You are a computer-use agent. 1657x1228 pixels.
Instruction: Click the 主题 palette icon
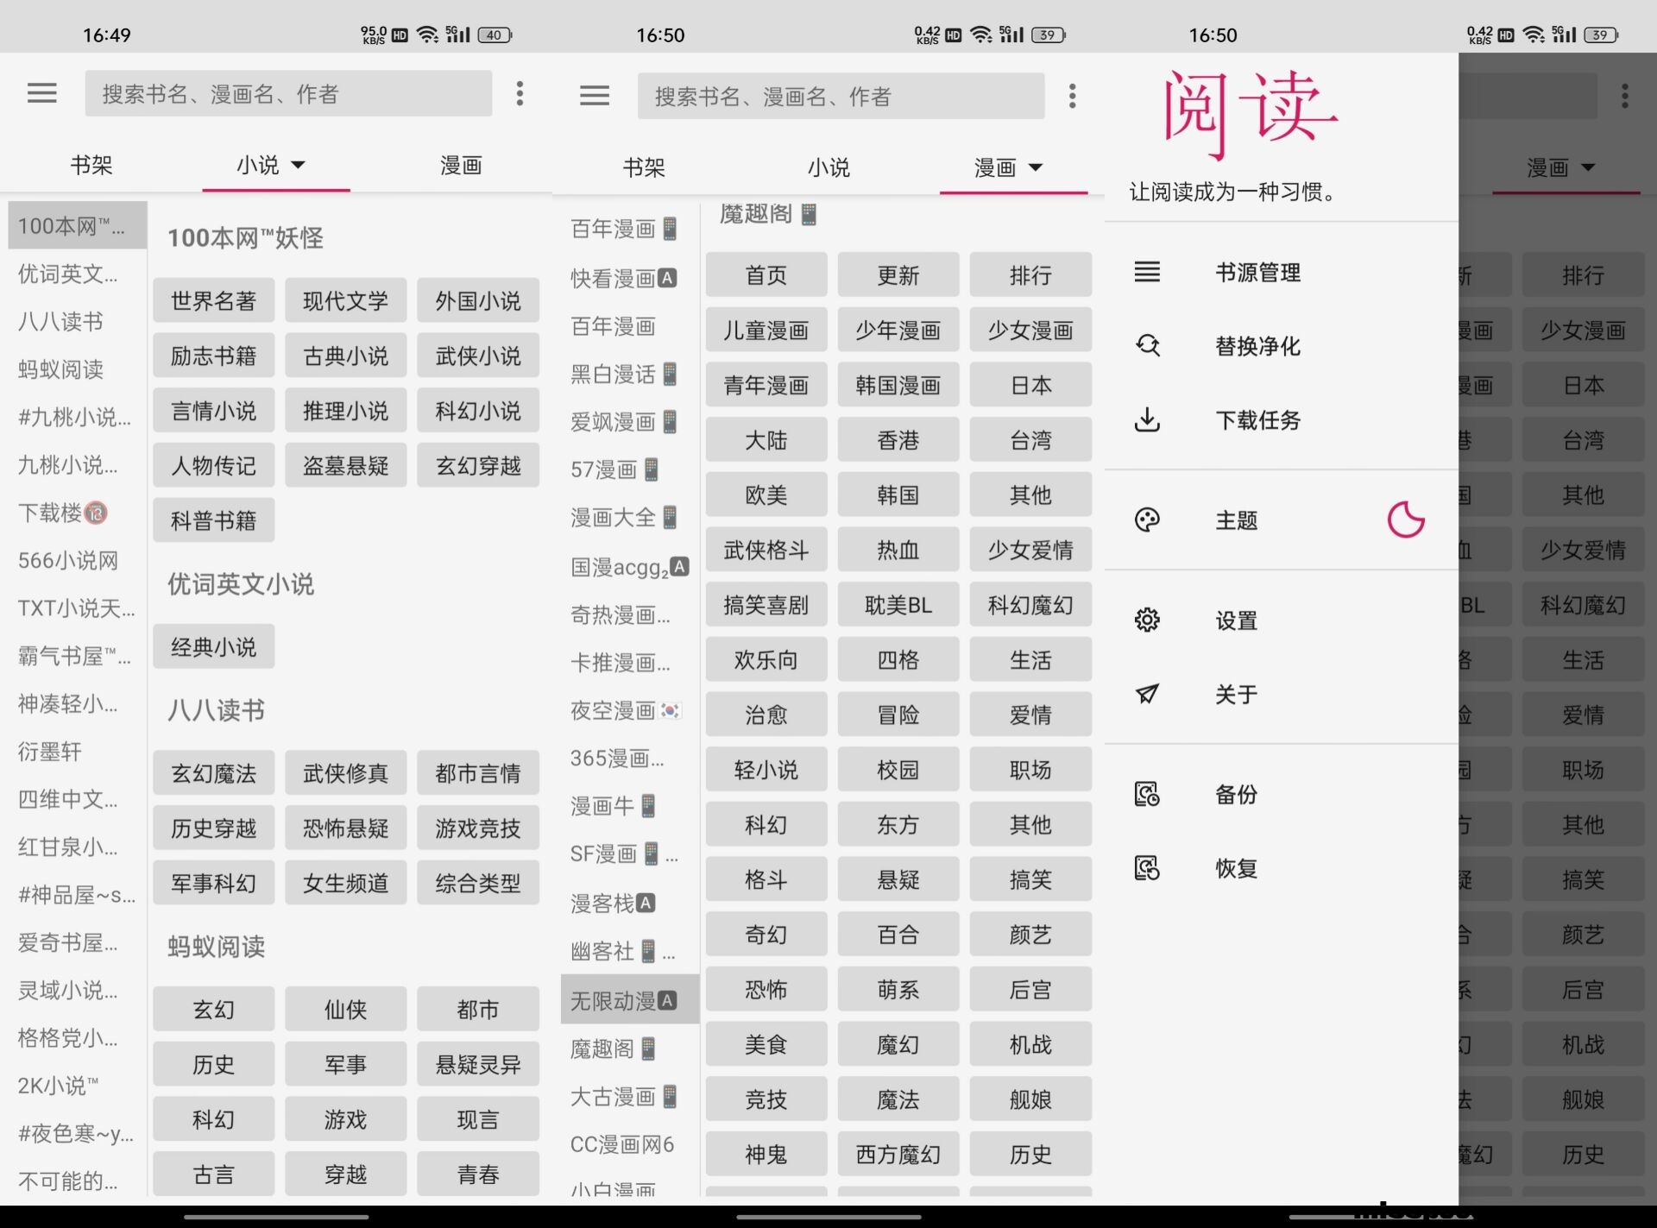click(x=1147, y=520)
